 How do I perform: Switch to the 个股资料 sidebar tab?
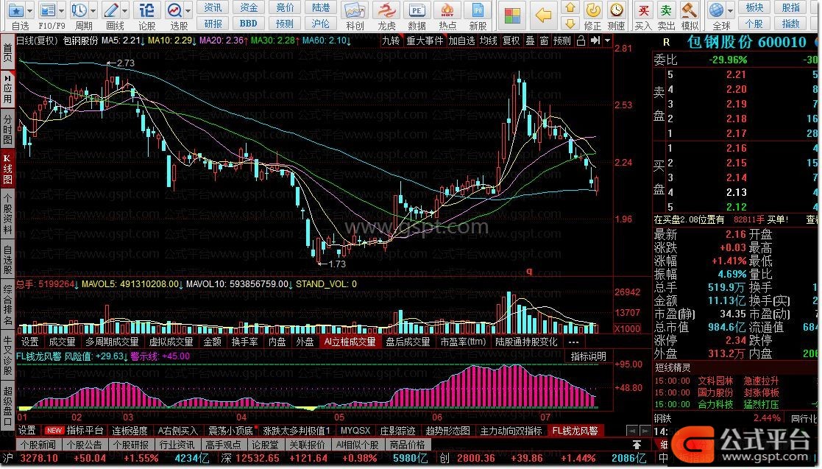8,214
